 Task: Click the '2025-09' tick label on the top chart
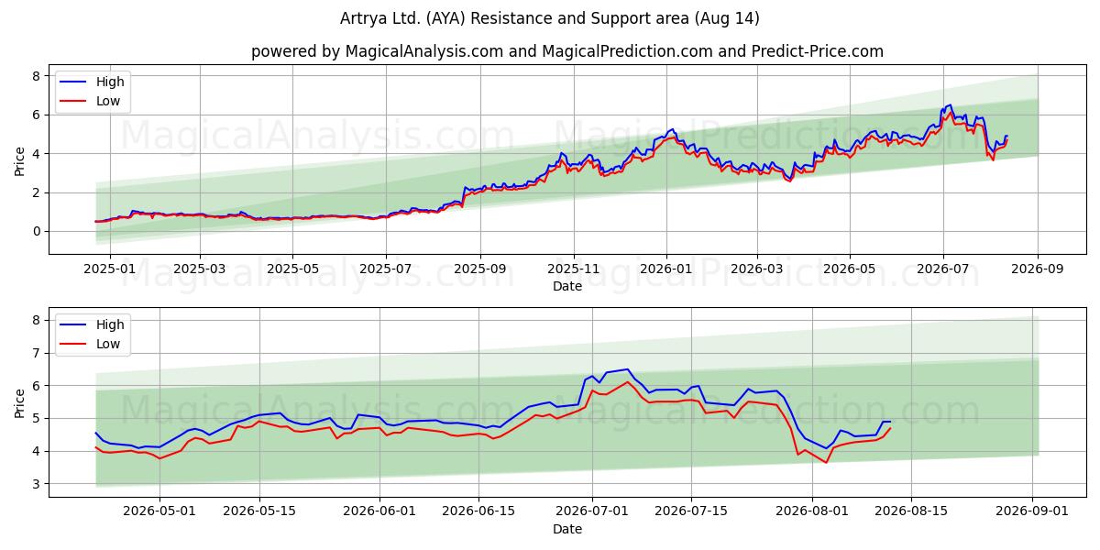pyautogui.click(x=479, y=270)
